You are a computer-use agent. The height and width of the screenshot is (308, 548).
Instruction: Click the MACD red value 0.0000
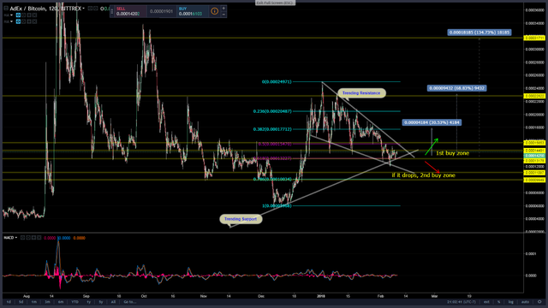(x=50, y=238)
